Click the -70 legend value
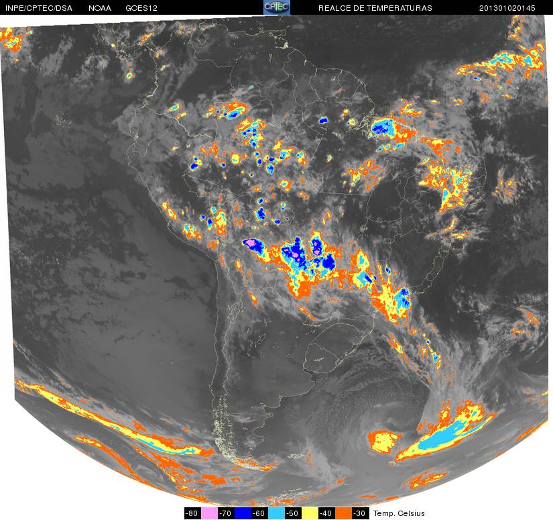The image size is (553, 520). pos(226,513)
